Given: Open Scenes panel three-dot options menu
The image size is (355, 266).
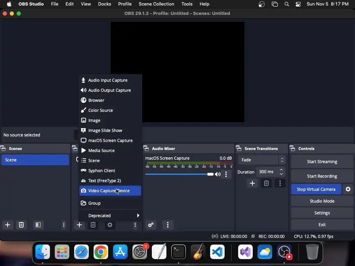Looking at the screenshot, I should [x=64, y=225].
